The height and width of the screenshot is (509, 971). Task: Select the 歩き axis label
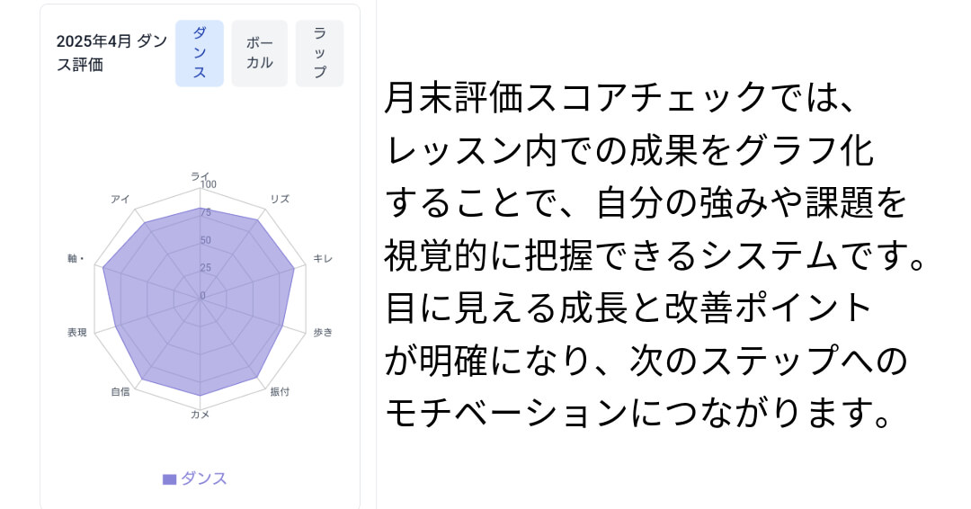(x=323, y=332)
